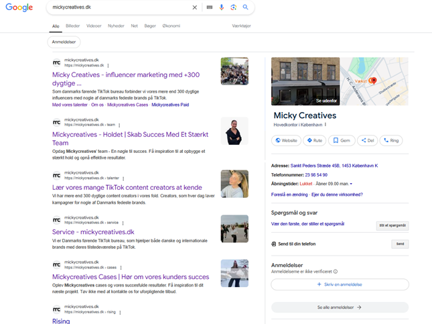
Task: Click the cases result thumbnail
Action: [234, 273]
